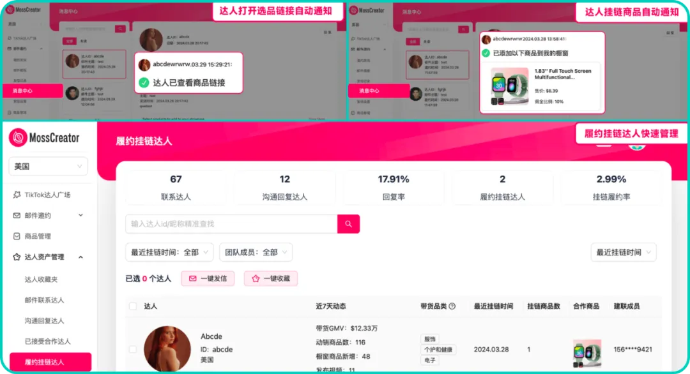Click the watch image in 1.83'' Full Touch Screen card
The height and width of the screenshot is (374, 690).
click(x=509, y=86)
